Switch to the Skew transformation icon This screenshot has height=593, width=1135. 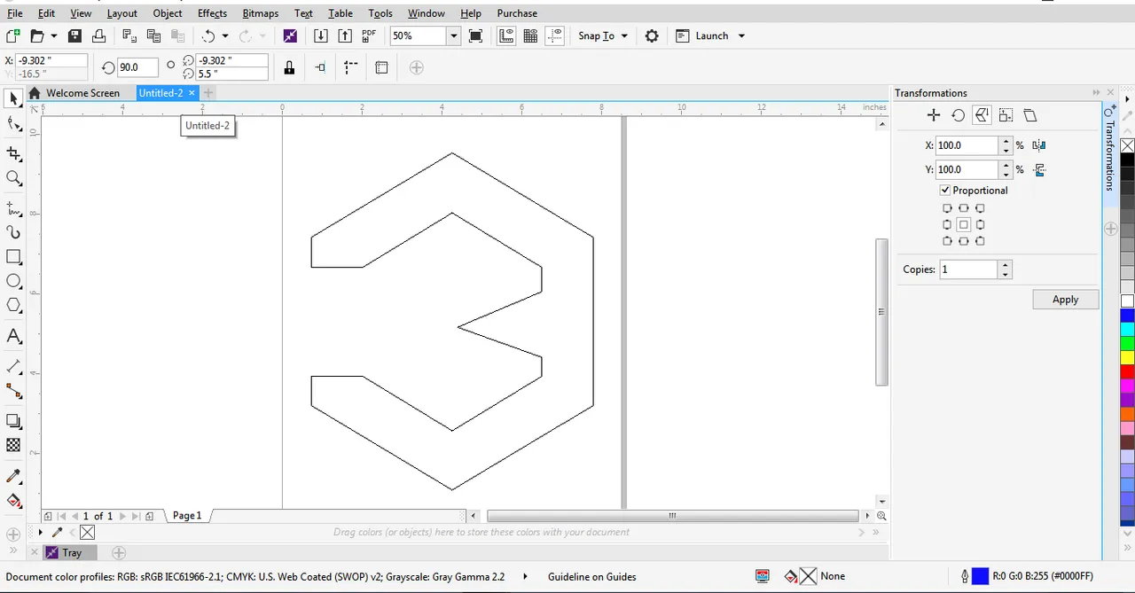[x=1029, y=115]
